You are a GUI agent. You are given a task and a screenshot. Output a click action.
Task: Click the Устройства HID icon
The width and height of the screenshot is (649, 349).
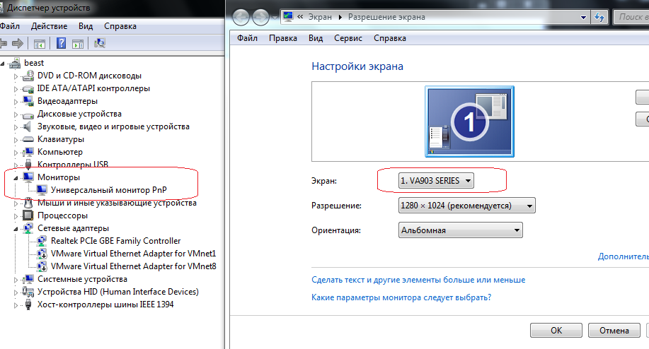tap(28, 292)
